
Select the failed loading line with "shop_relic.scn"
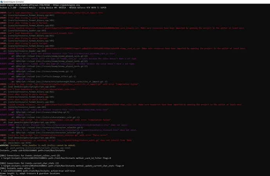(121, 105)
